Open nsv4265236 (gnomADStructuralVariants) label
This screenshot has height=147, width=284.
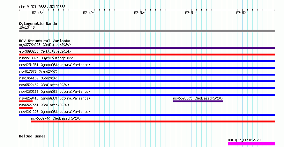pyautogui.click(x=55, y=92)
